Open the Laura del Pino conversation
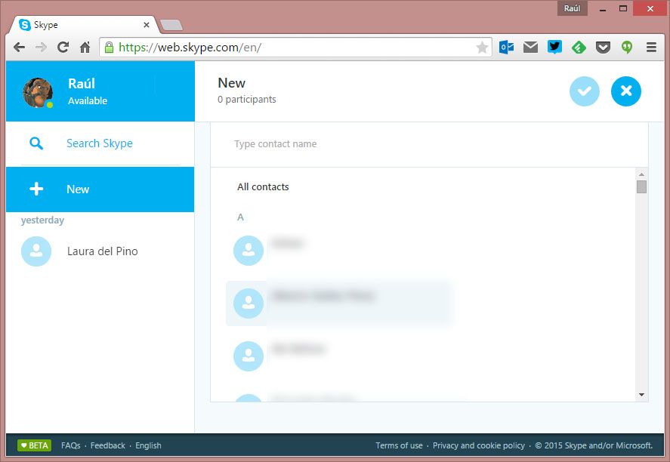Image resolution: width=670 pixels, height=462 pixels. tap(100, 251)
